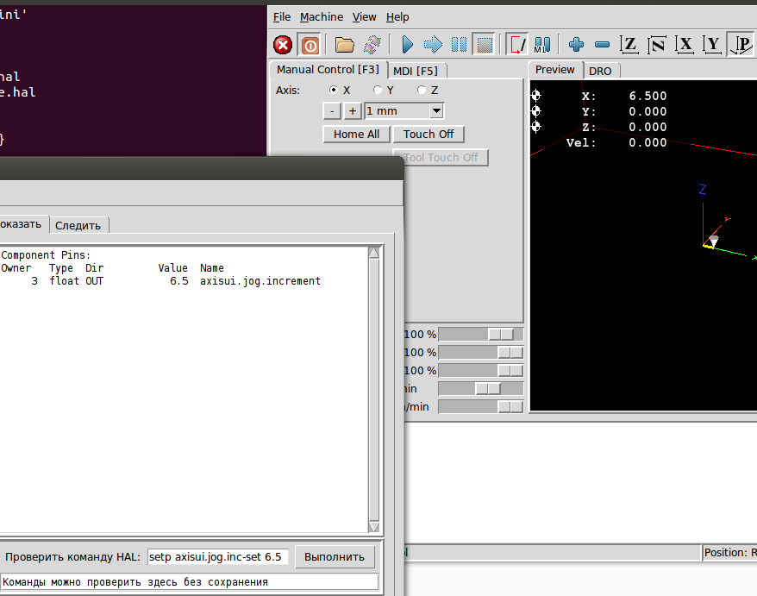This screenshot has width=757, height=596.
Task: Pause program execution icon
Action: [459, 45]
